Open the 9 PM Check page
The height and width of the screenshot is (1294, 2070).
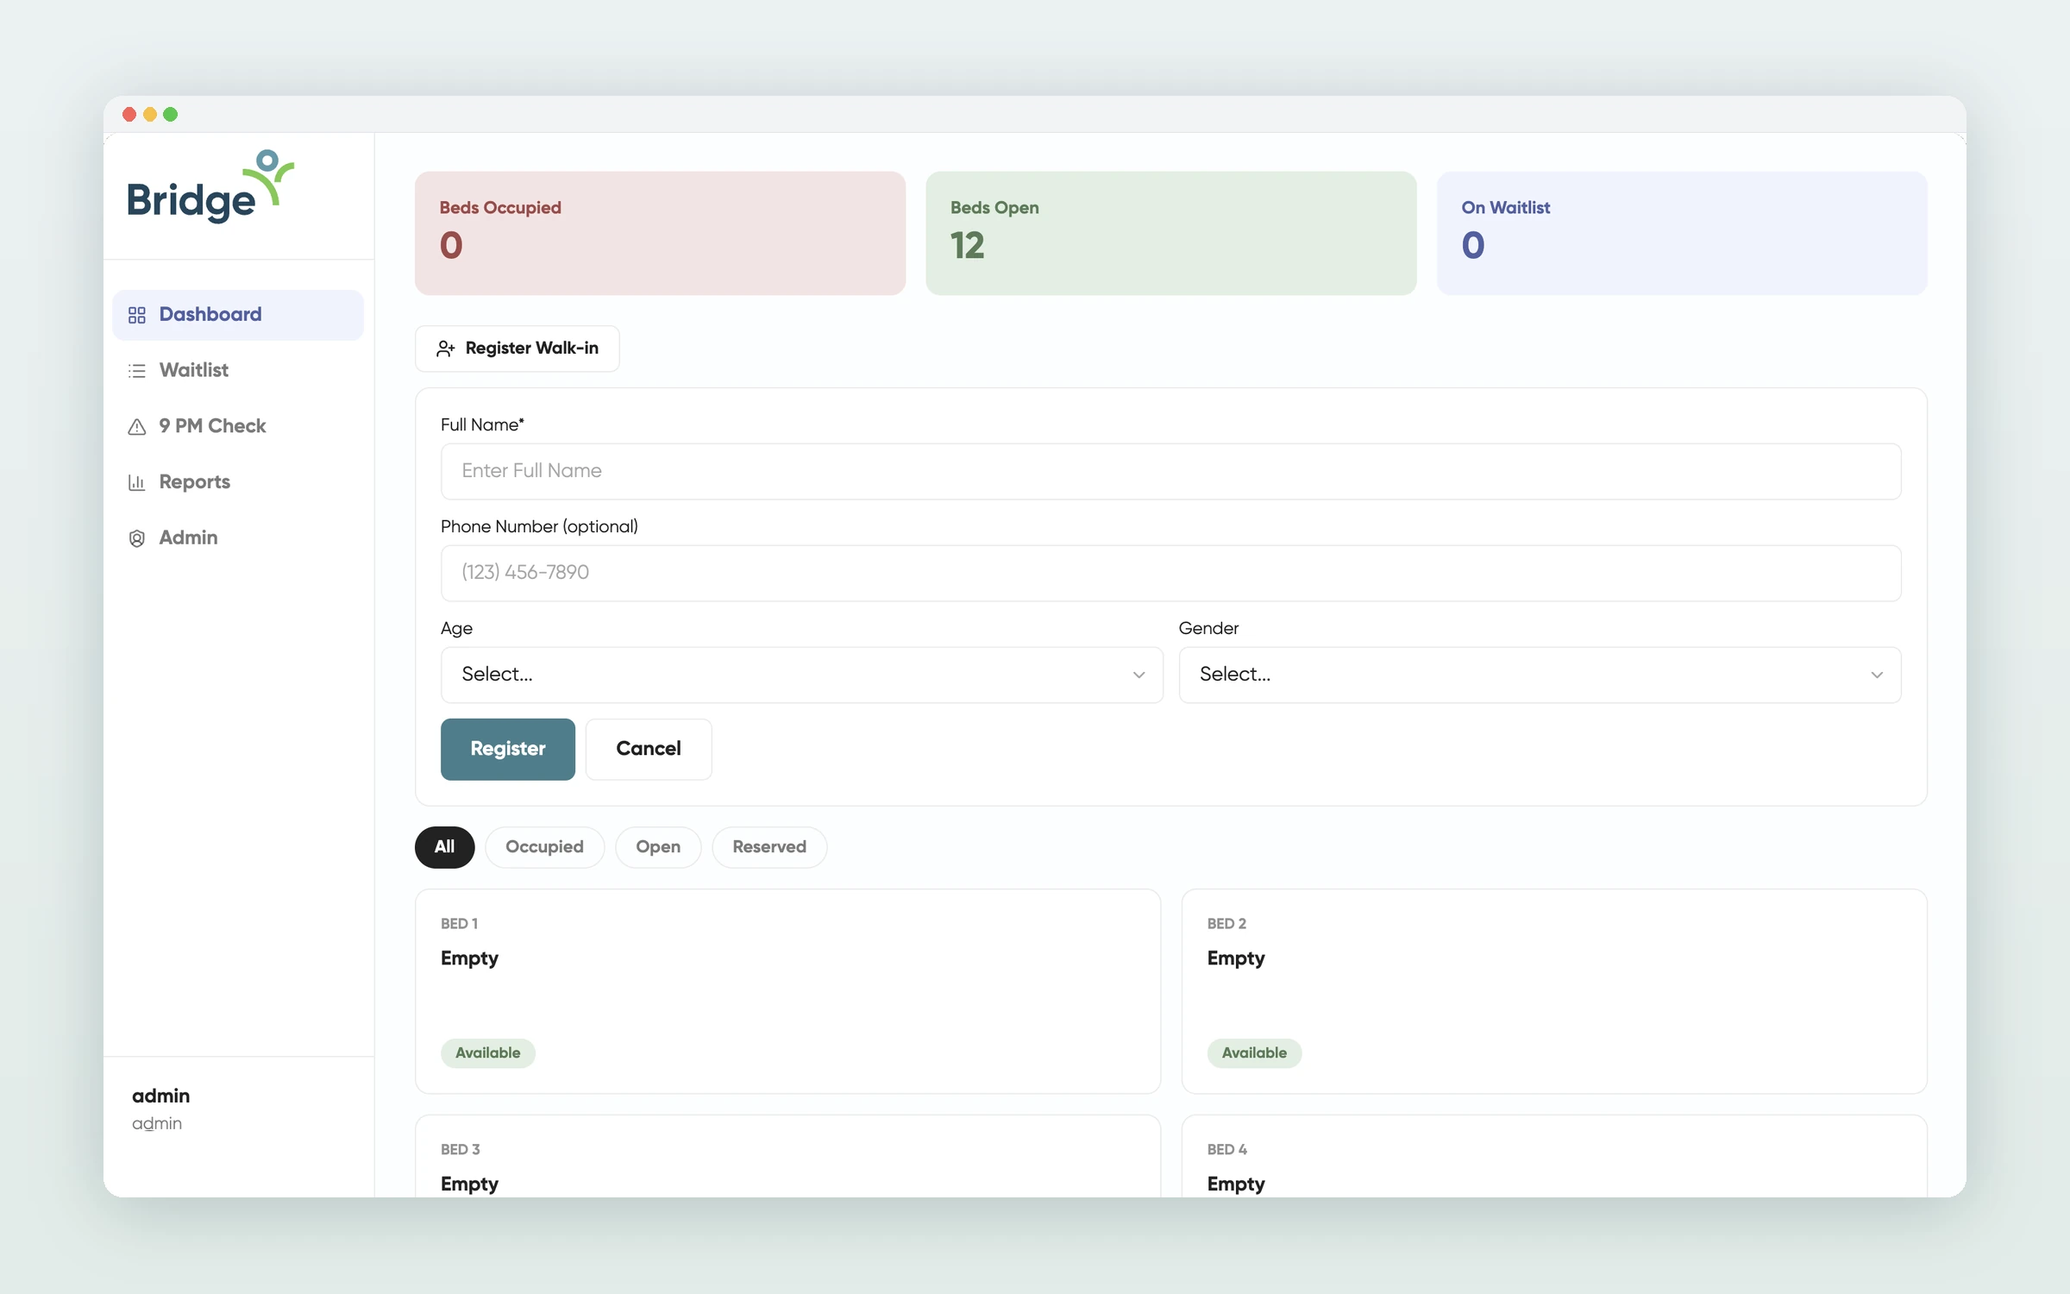238,426
